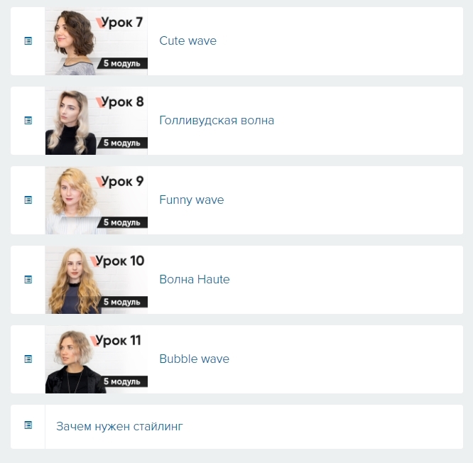This screenshot has height=463, width=473.
Task: Open the Bubble wave lesson link
Action: 195,359
